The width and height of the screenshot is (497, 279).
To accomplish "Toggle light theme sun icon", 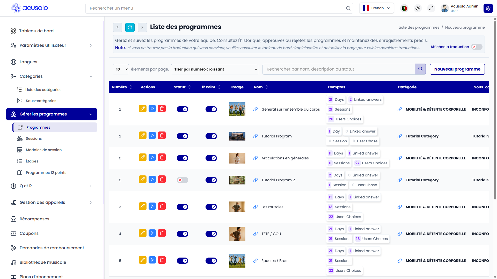I will coord(418,8).
